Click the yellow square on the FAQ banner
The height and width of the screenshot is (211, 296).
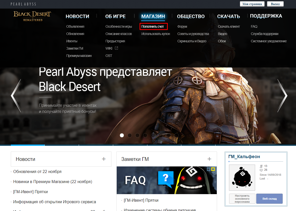pyautogui.click(x=213, y=169)
